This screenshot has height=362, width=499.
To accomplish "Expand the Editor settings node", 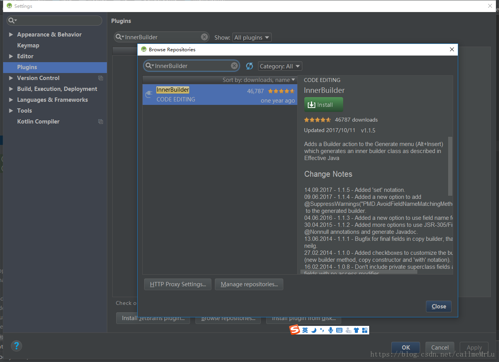I will (11, 56).
